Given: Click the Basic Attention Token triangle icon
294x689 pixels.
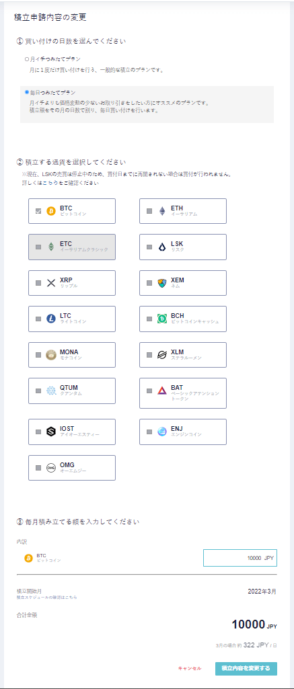Looking at the screenshot, I should [x=162, y=391].
